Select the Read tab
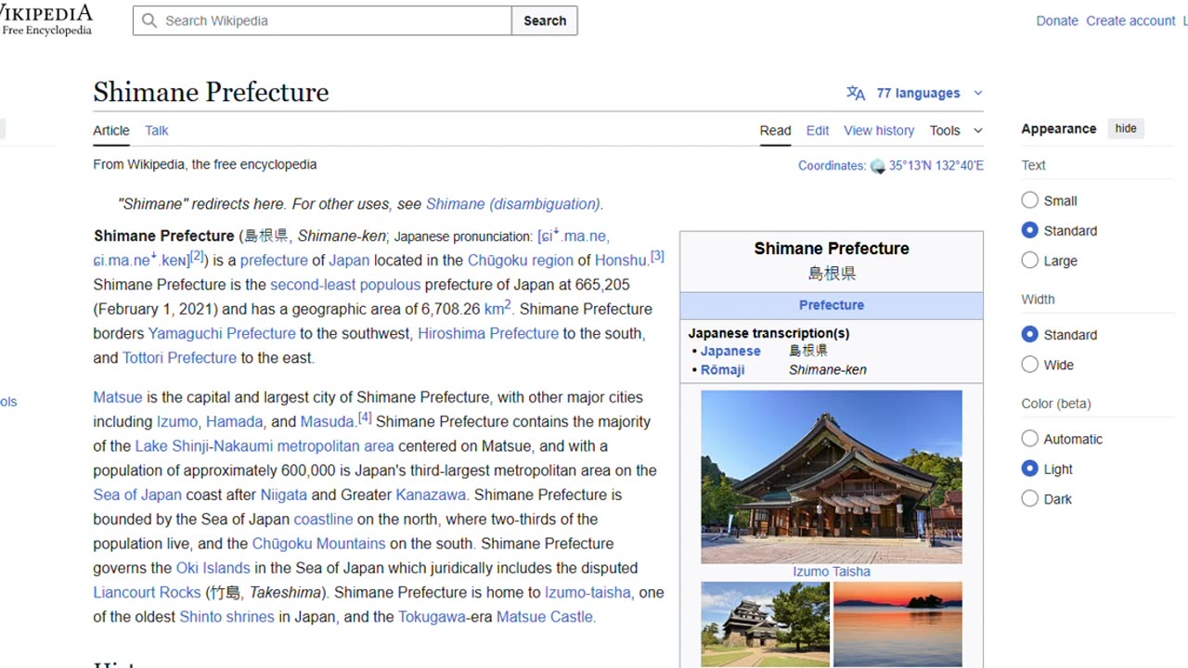Viewport: 1188px width, 668px height. point(776,131)
